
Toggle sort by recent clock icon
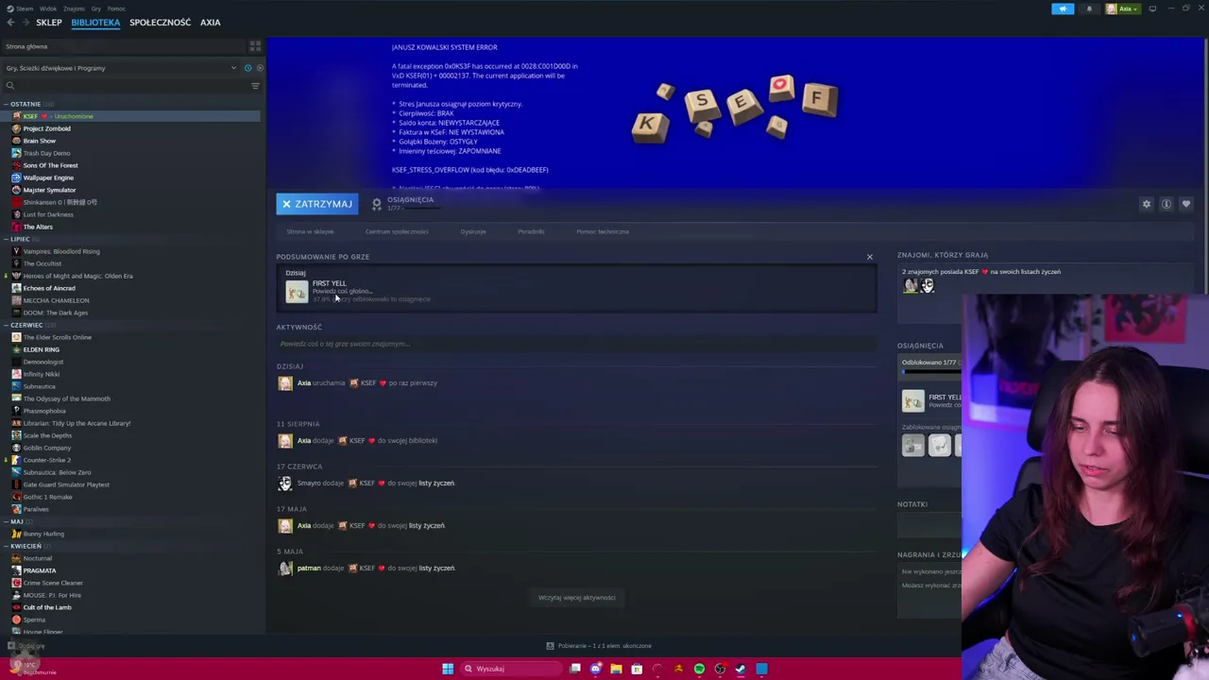[248, 68]
